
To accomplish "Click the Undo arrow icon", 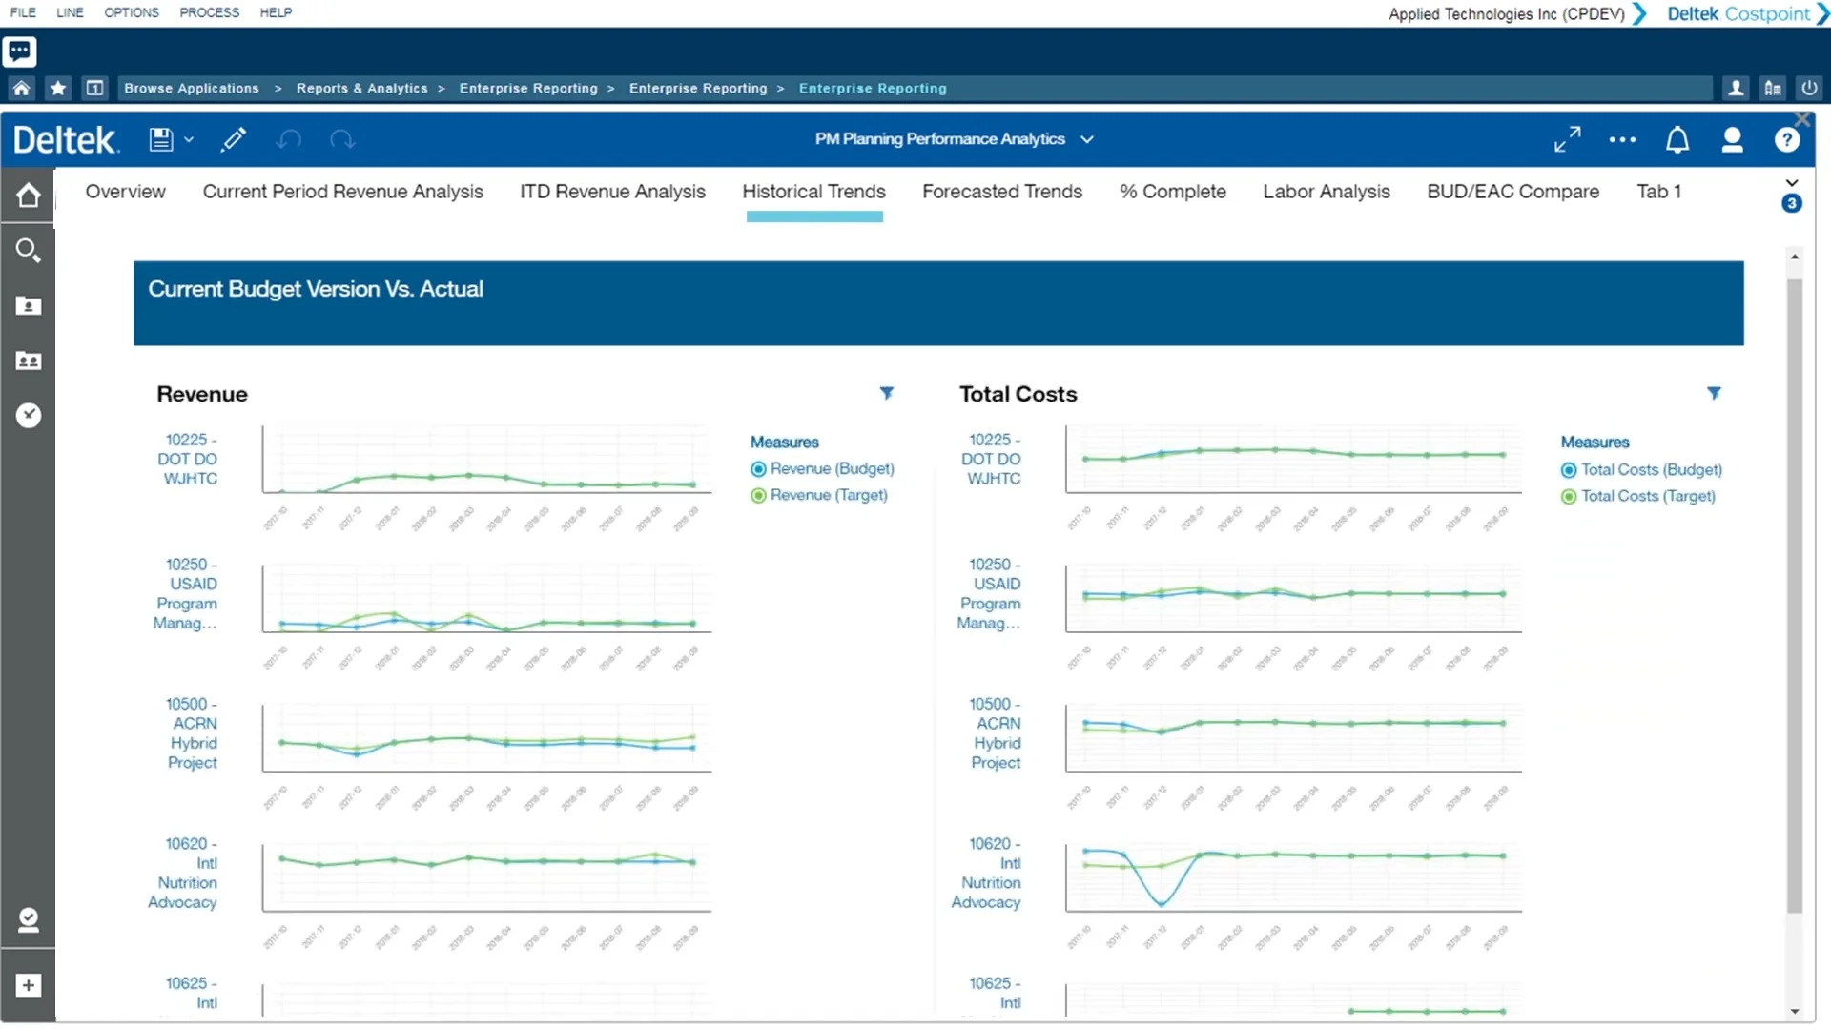I will coord(288,139).
